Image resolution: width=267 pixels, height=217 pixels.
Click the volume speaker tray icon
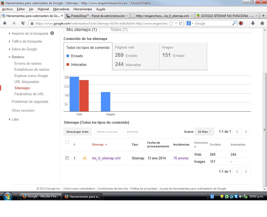(x=241, y=196)
